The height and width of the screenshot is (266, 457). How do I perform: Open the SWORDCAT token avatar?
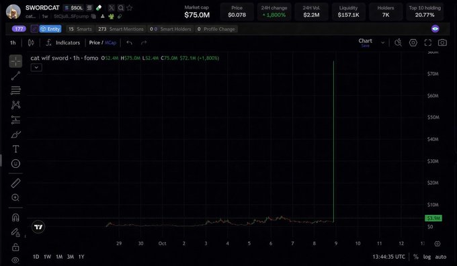[x=13, y=11]
